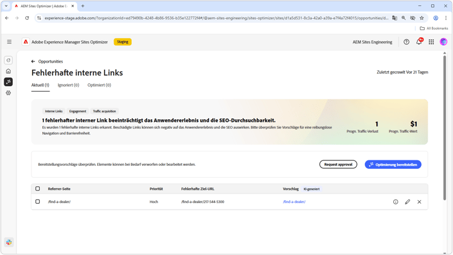Click the Fehlerhafte Ziel-URL column header
This screenshot has height=255, width=453.
pos(198,189)
